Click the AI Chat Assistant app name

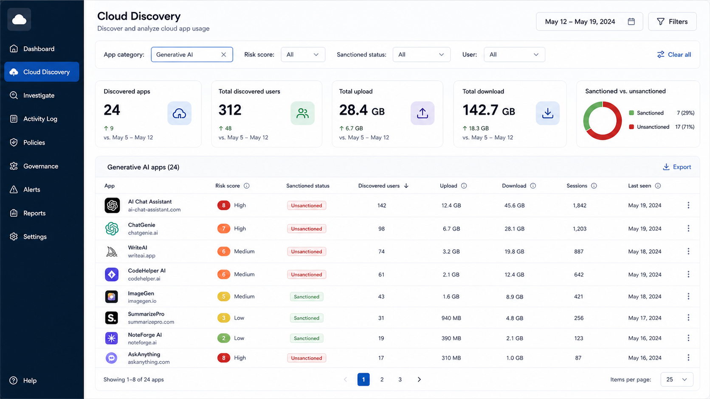(150, 202)
